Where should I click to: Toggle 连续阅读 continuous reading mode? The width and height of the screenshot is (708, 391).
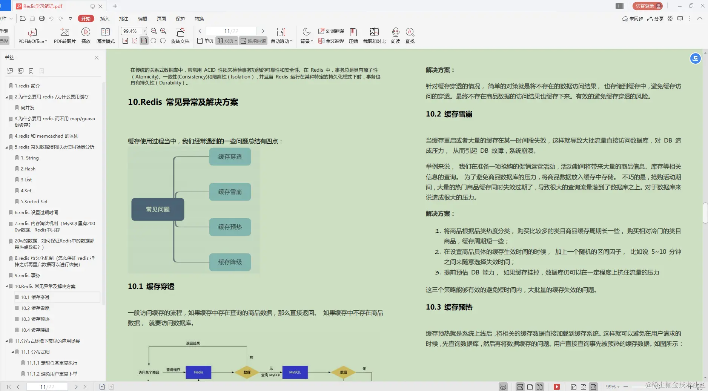pos(252,41)
